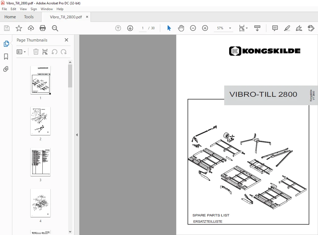Select the Vibro_Till_2800.pdf document tab
This screenshot has width=318, height=235.
pos(66,17)
